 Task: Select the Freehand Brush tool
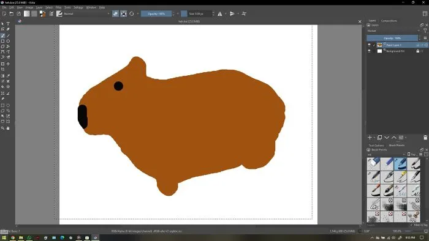(x=2, y=35)
